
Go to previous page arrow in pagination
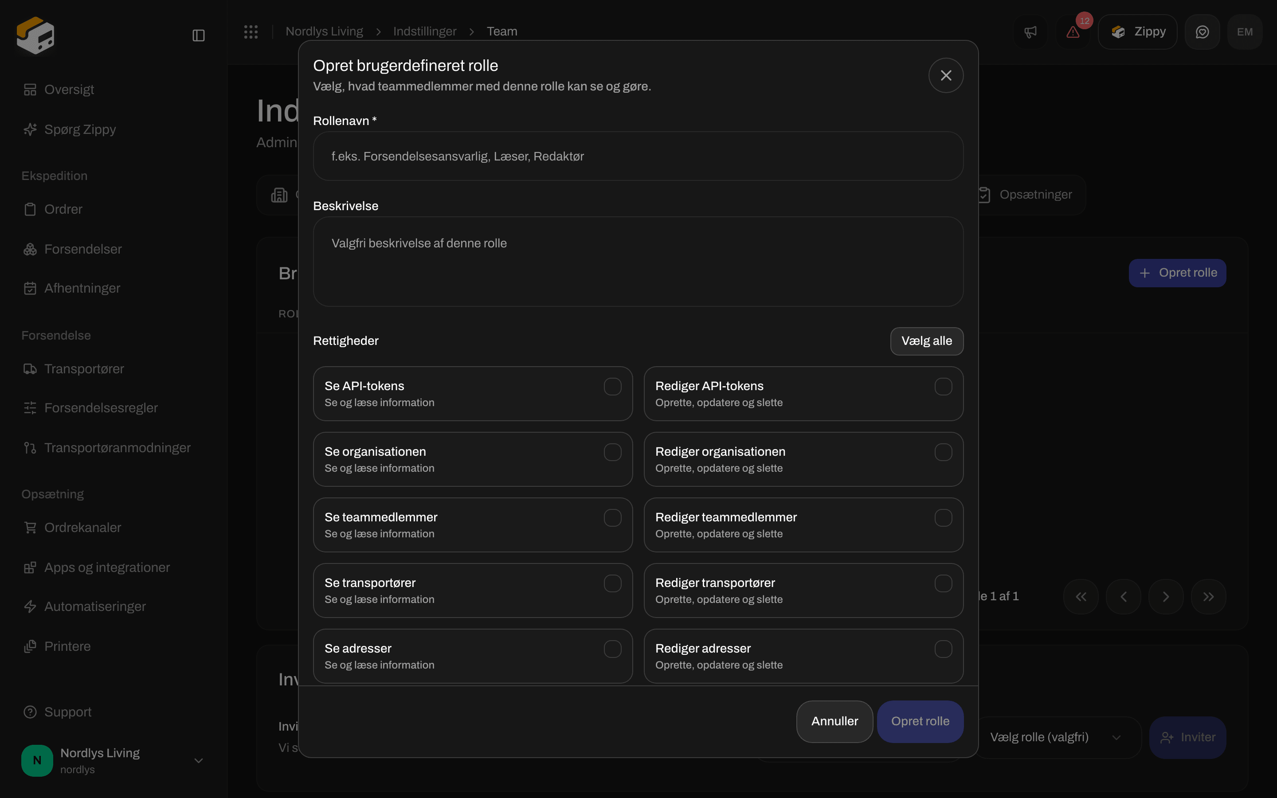click(1124, 596)
